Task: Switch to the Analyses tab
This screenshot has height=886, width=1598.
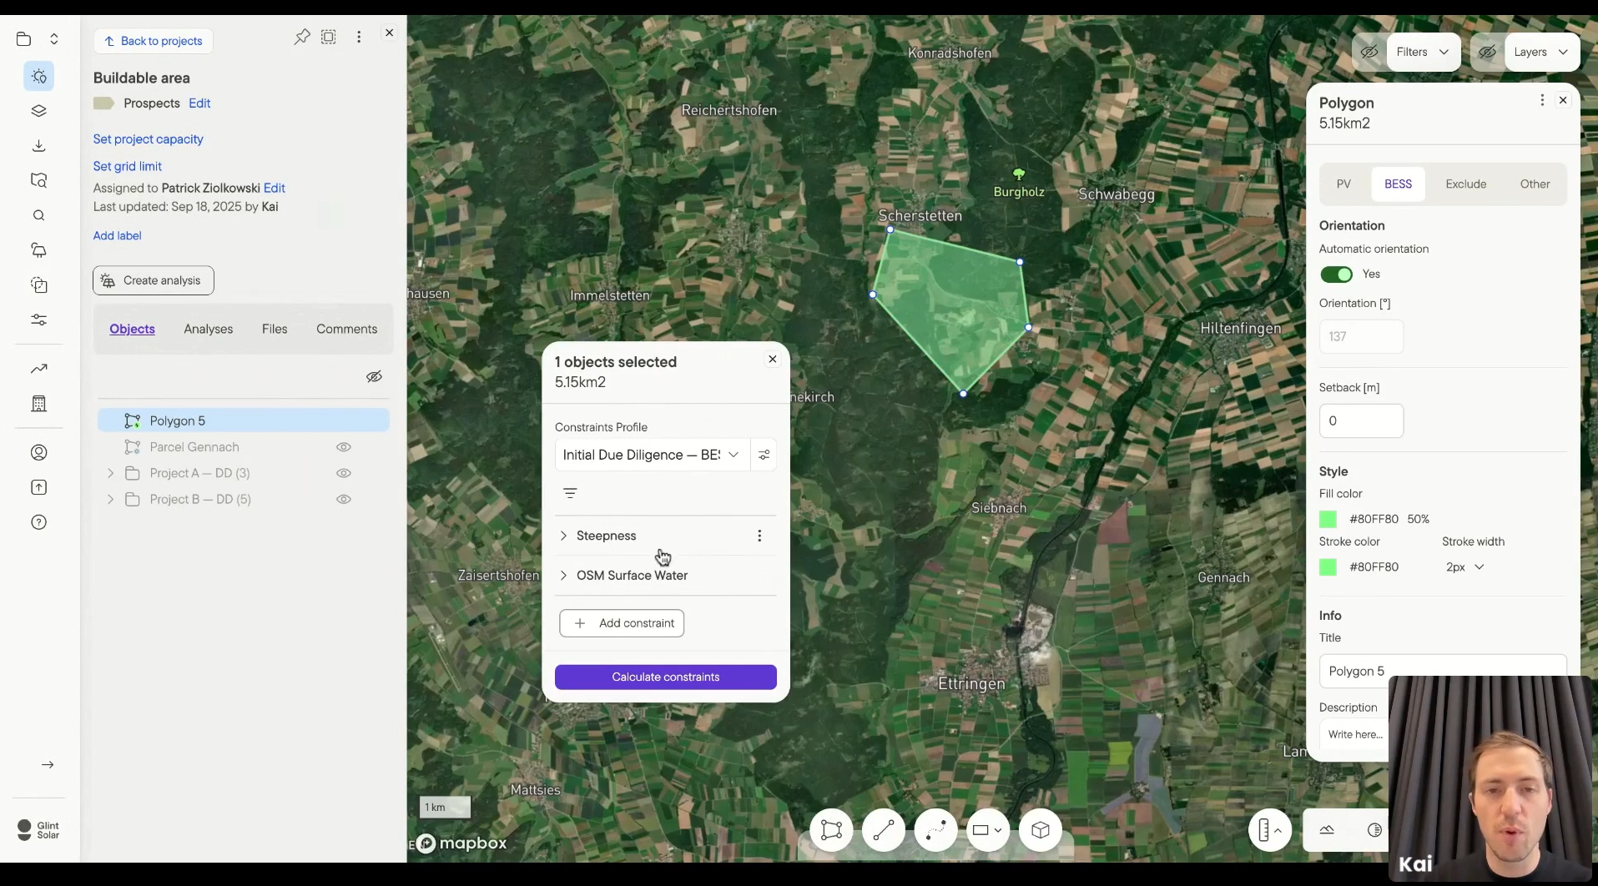Action: point(208,329)
